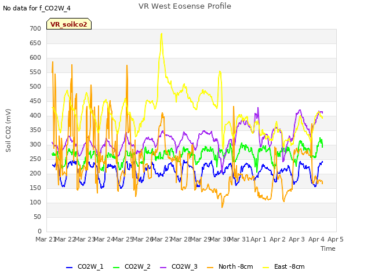Click the purple CO2W_3 spike near Apr 1

[x=258, y=108]
